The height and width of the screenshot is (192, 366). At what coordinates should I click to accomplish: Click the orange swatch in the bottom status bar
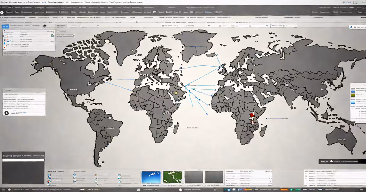click(284, 190)
